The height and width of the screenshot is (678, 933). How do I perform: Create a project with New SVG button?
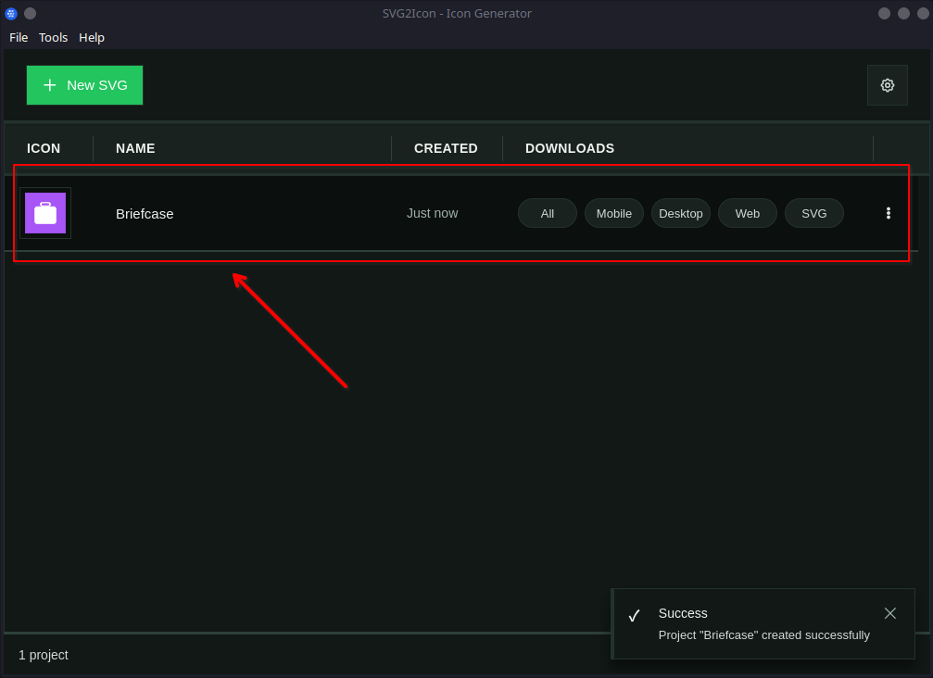pyautogui.click(x=84, y=85)
